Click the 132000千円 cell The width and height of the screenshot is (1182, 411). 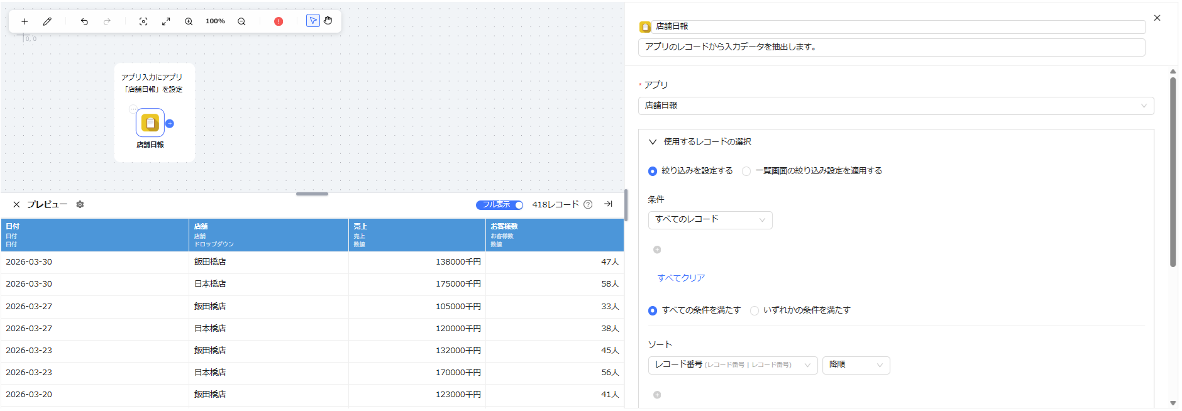click(417, 351)
